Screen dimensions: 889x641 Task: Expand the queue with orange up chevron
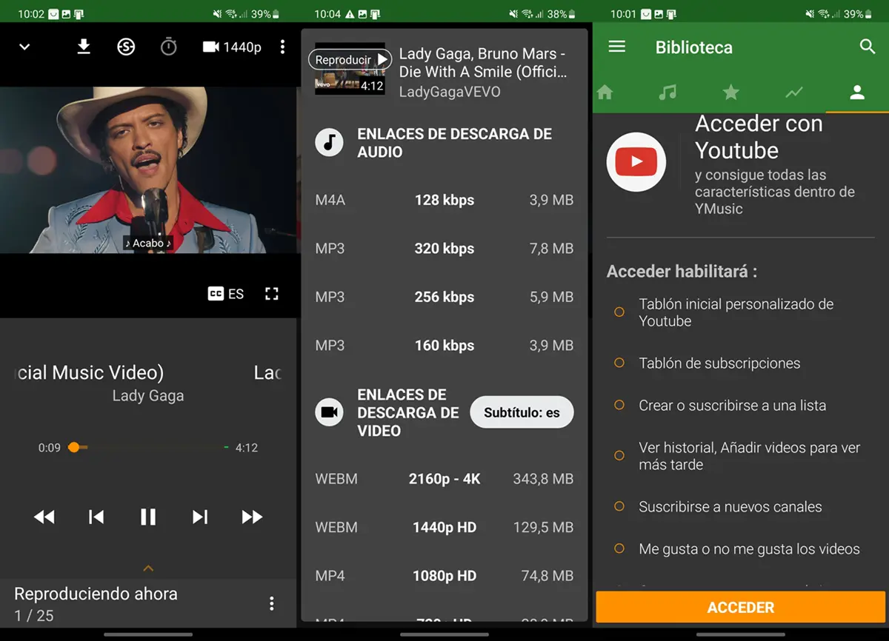click(148, 568)
